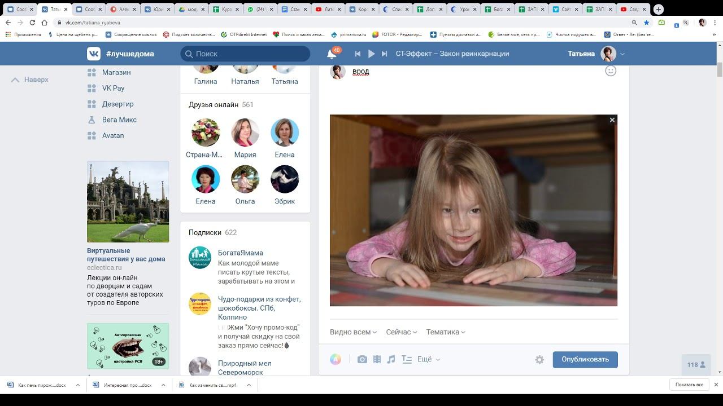The height and width of the screenshot is (406, 723).
Task: Open VK Pay in the sidebar
Action: (113, 88)
